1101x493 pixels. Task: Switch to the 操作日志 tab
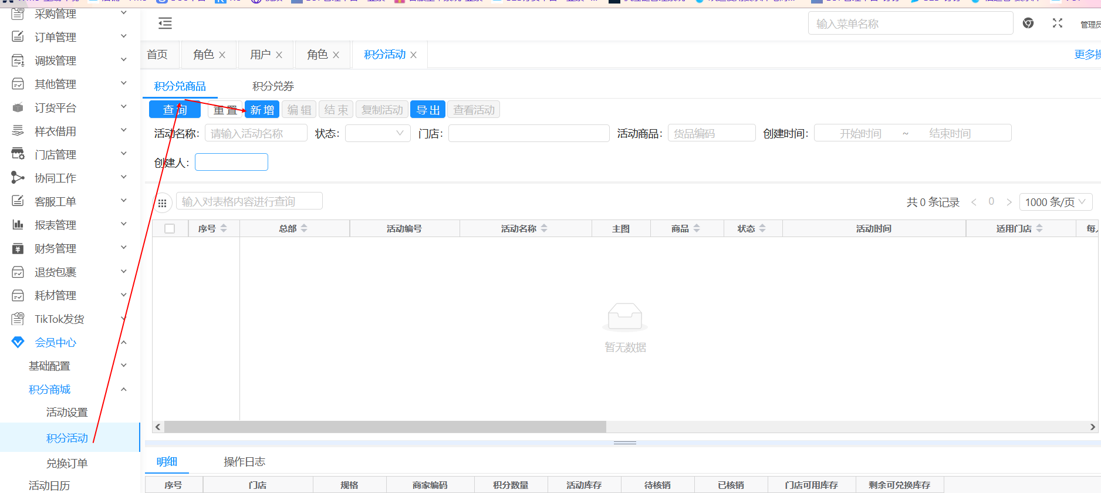pos(244,462)
